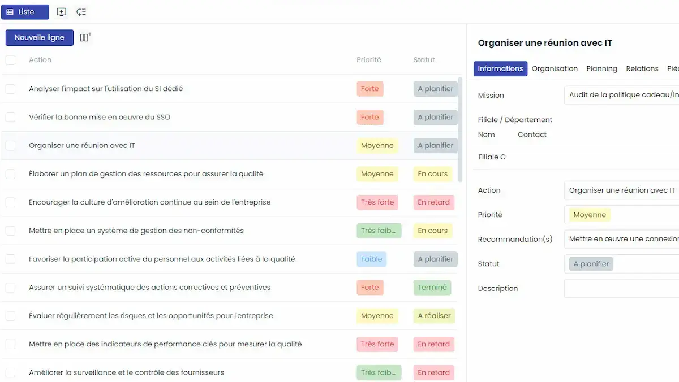Switch to the Liste view

[x=25, y=12]
